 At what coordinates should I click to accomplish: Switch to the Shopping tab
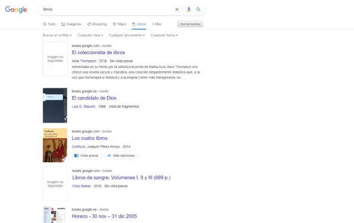pos(97,24)
